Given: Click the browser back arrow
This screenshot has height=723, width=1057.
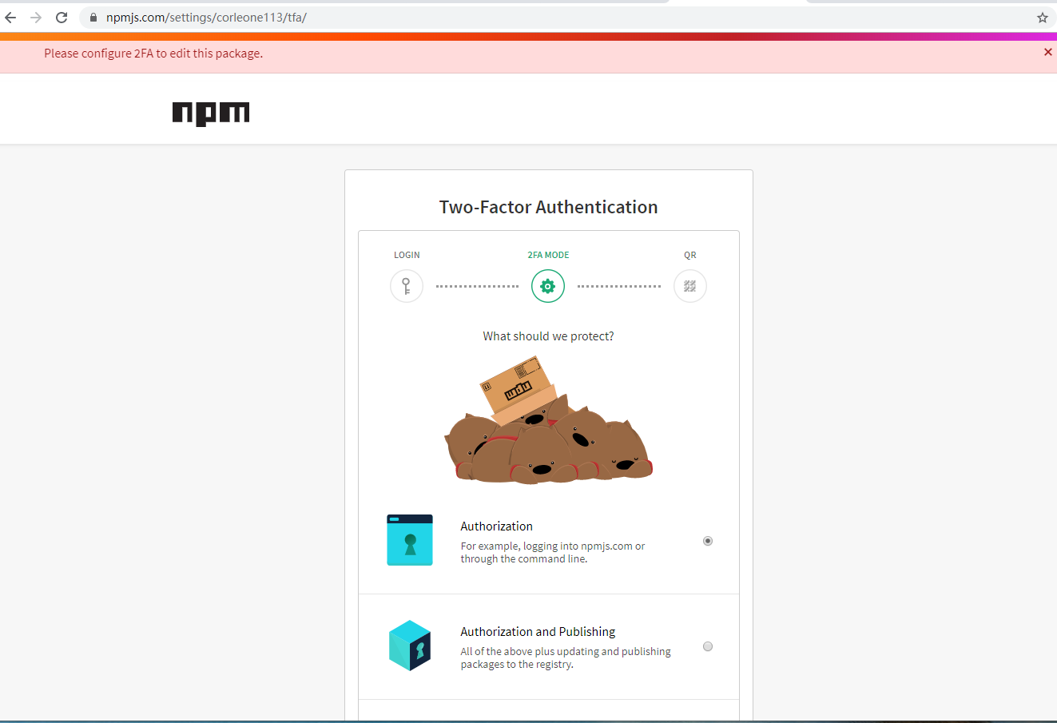Looking at the screenshot, I should [10, 18].
